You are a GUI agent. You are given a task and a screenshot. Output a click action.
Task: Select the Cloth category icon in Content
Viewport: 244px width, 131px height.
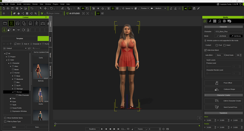[24, 23]
